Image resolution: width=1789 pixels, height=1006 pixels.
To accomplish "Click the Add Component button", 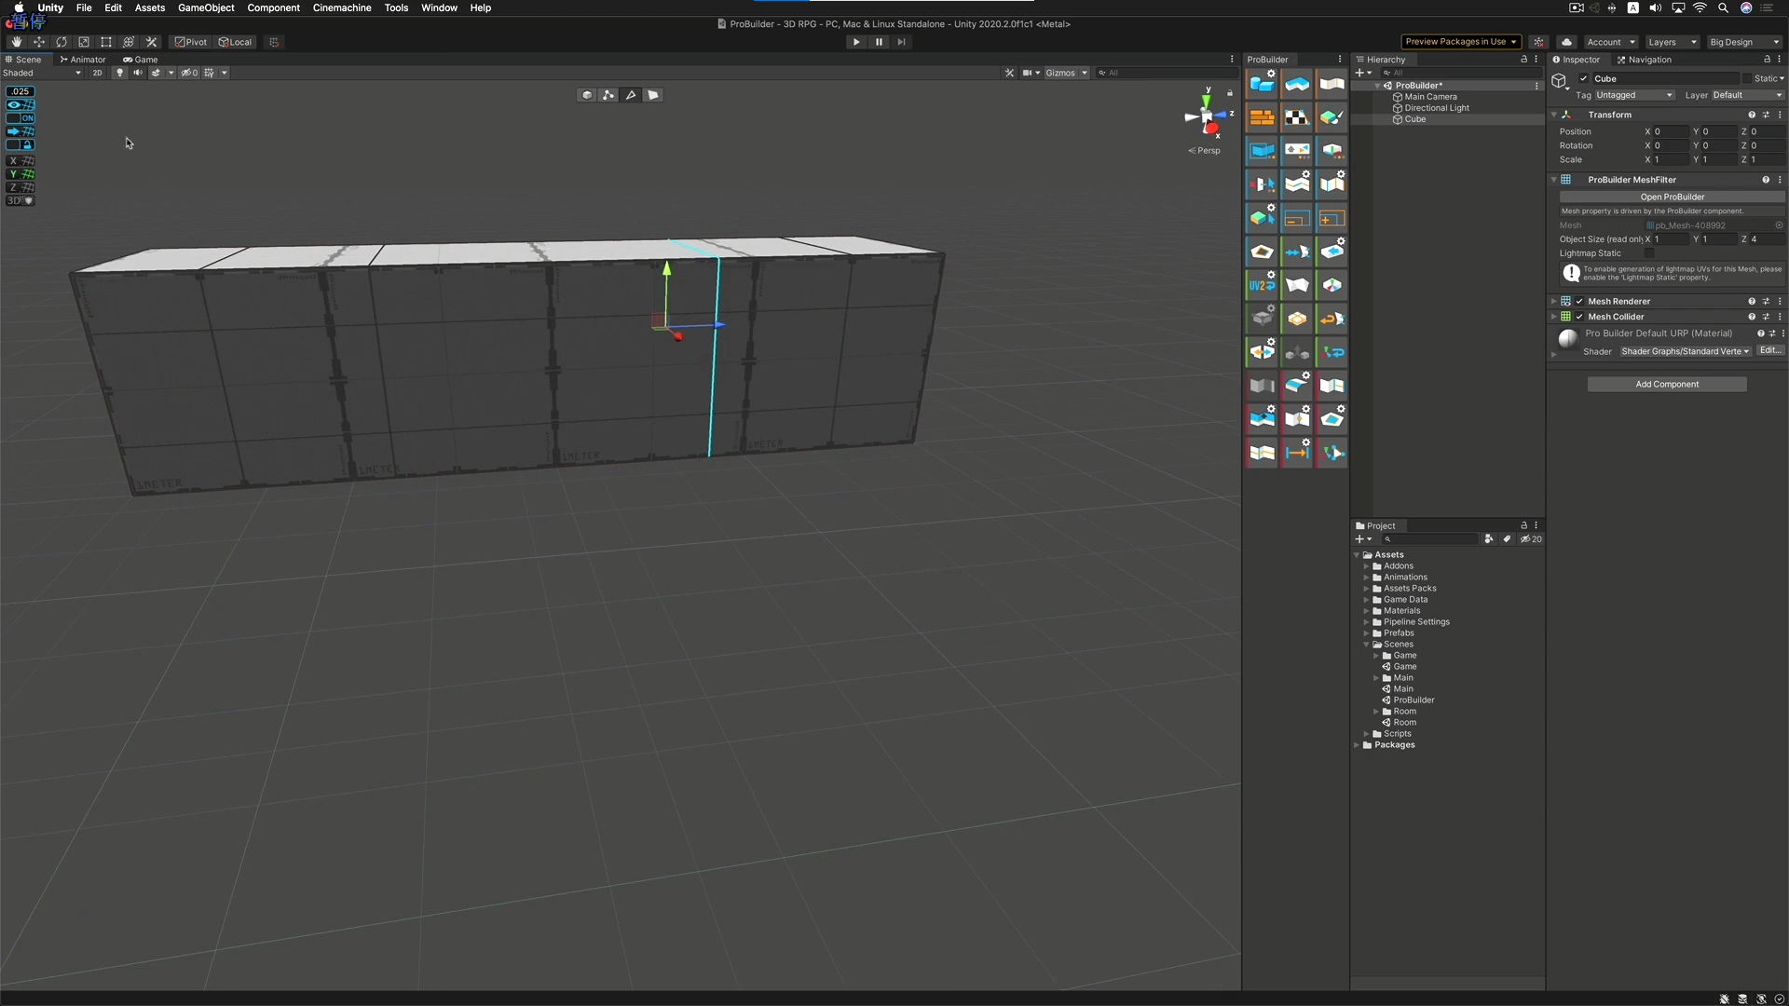I will click(1667, 384).
